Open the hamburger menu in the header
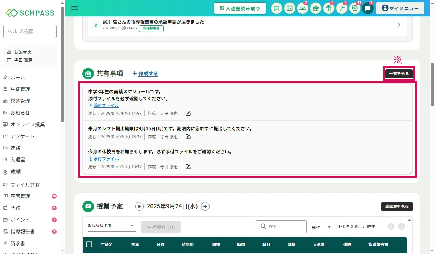The image size is (435, 254). [x=75, y=8]
